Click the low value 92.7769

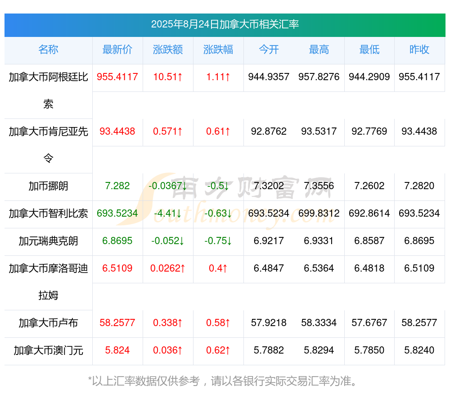tap(369, 132)
